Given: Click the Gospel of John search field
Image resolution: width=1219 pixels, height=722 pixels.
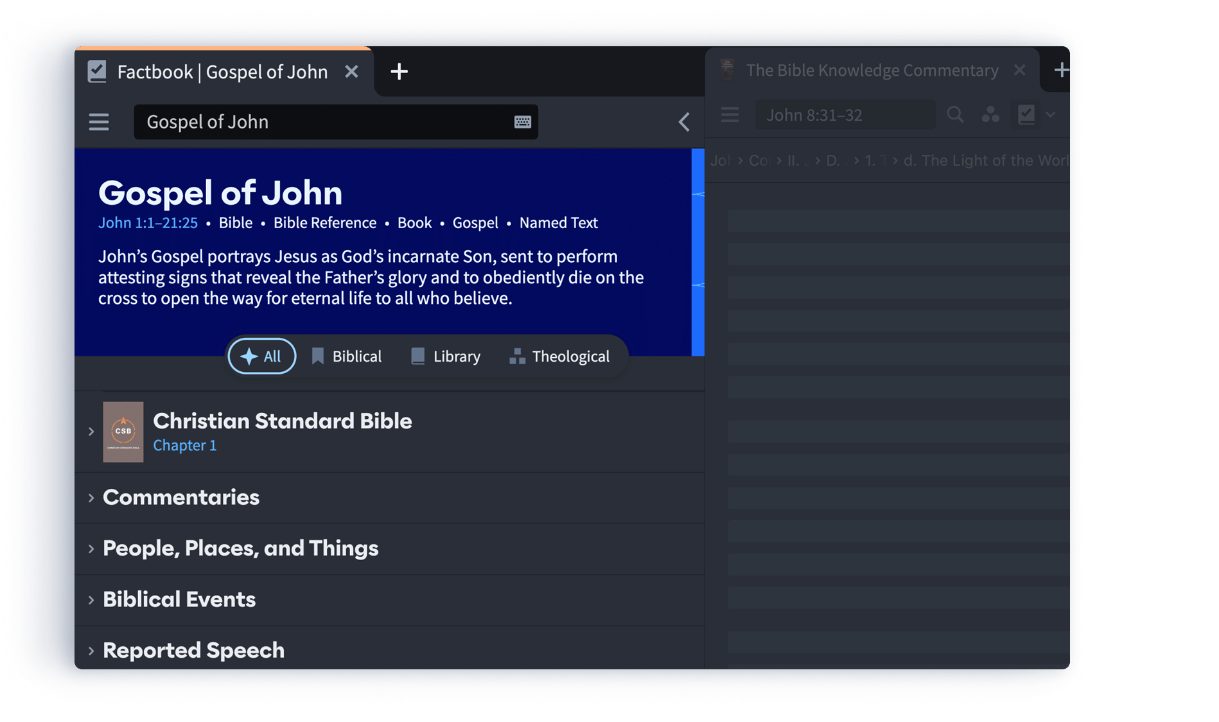Looking at the screenshot, I should [336, 122].
